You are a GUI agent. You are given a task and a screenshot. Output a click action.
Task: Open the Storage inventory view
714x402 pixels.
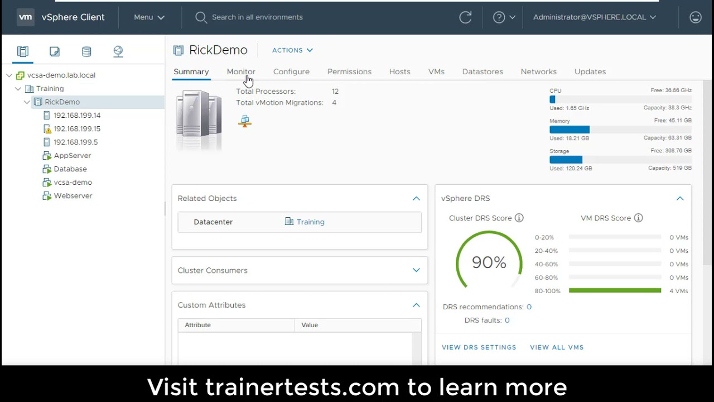[x=86, y=51]
